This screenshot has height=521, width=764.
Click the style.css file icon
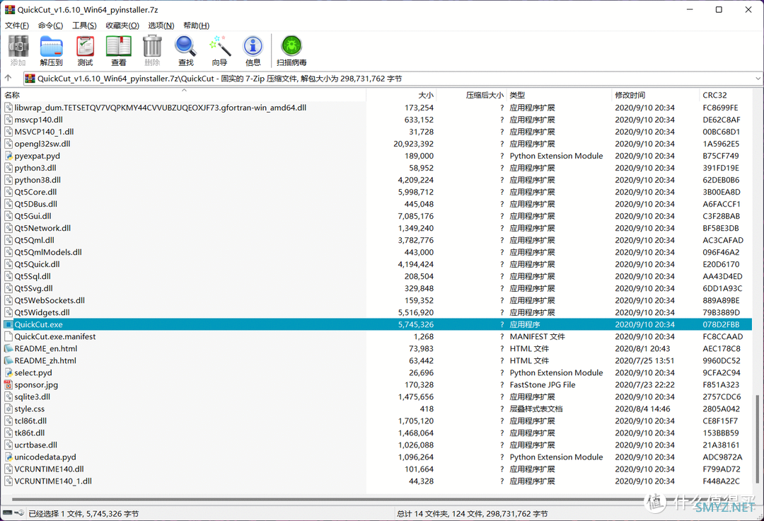(x=8, y=409)
